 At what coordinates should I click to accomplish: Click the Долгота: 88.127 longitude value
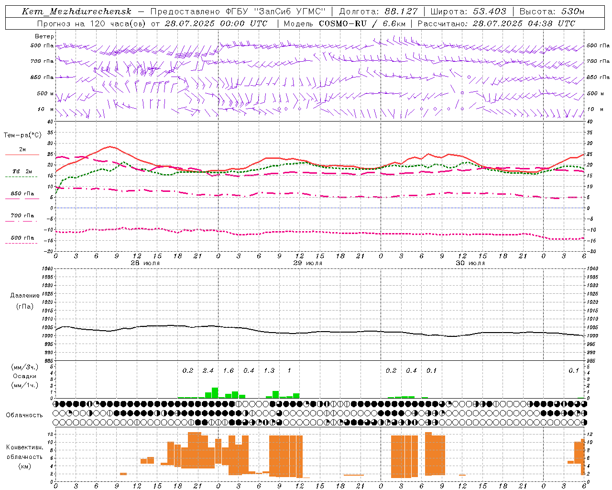pos(378,11)
